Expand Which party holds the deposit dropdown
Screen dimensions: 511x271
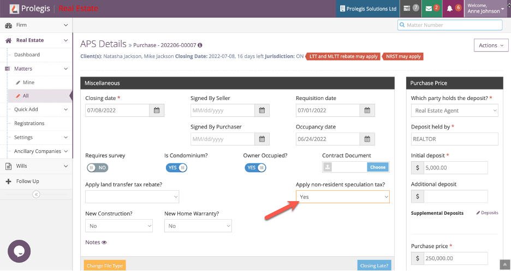[x=454, y=110]
